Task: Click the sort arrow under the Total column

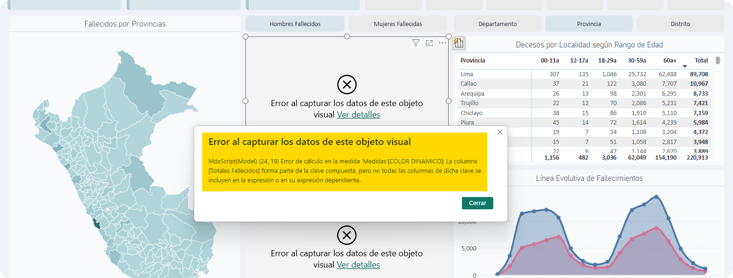Action: [685, 66]
